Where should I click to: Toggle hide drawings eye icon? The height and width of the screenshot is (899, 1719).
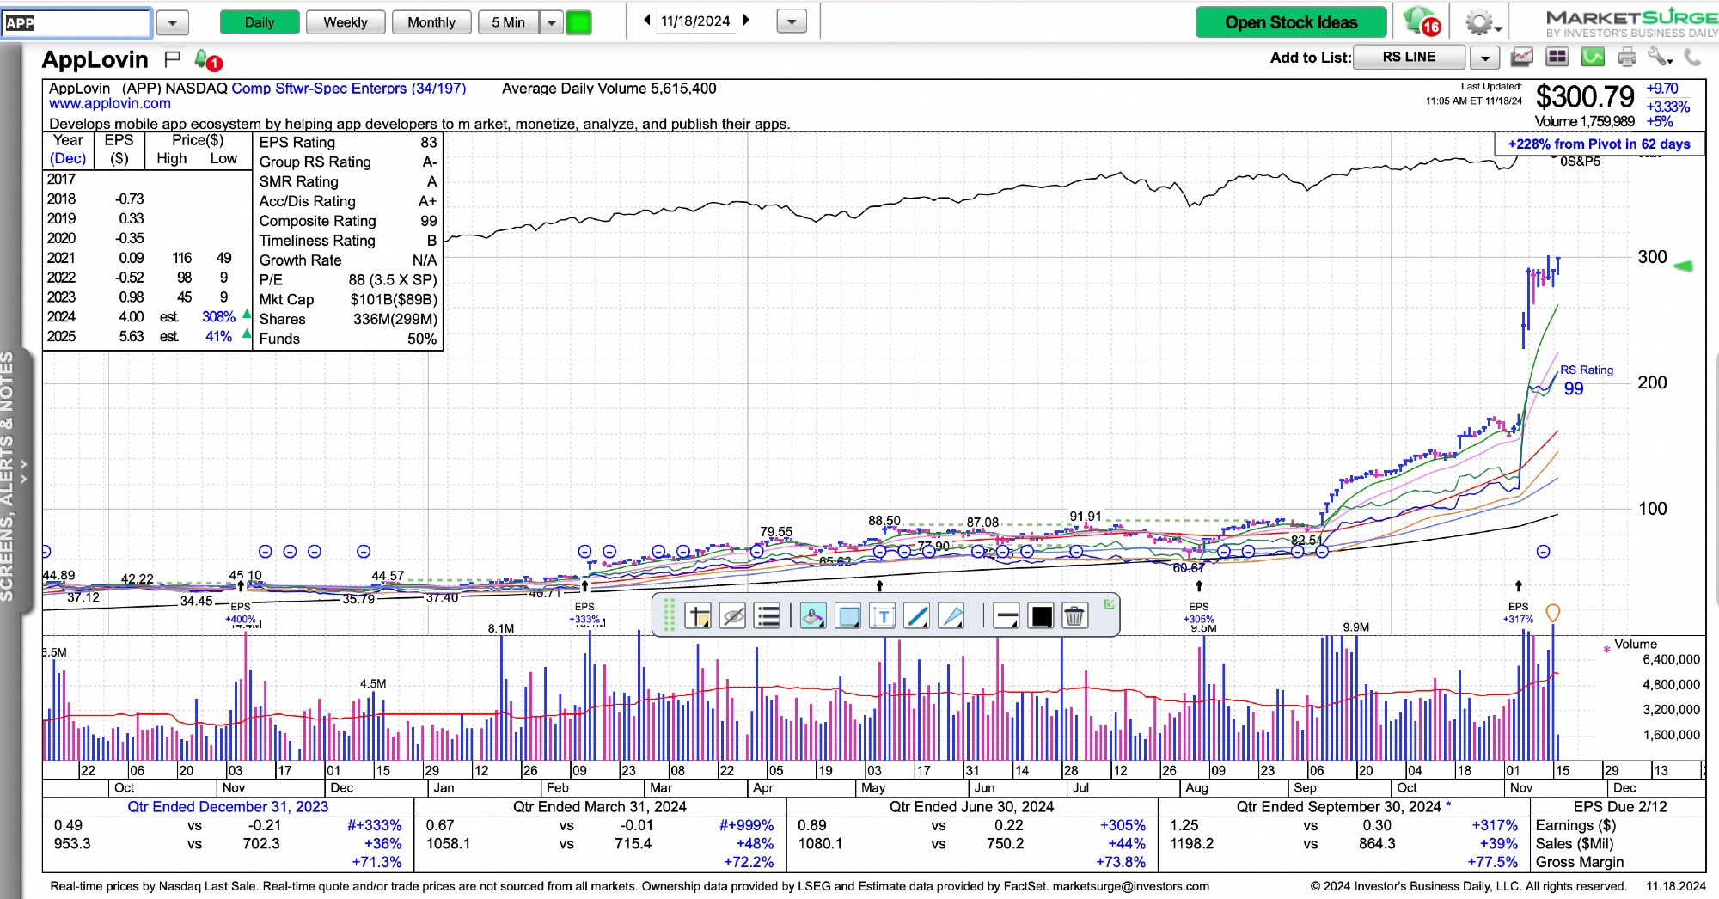pyautogui.click(x=732, y=615)
